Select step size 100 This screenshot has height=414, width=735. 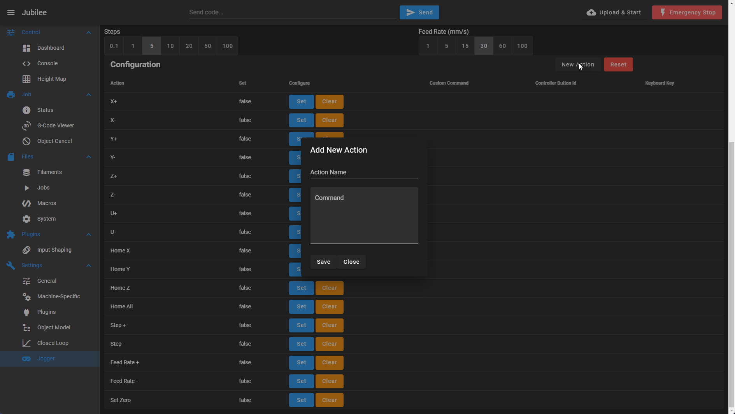(x=228, y=46)
